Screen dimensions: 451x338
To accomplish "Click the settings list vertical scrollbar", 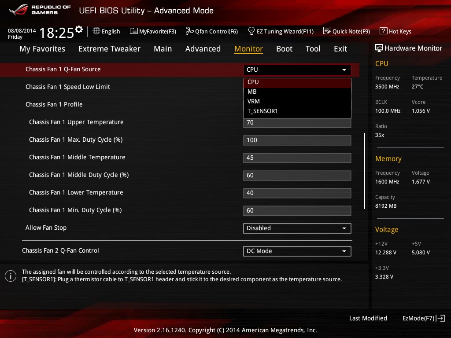I will [364, 171].
